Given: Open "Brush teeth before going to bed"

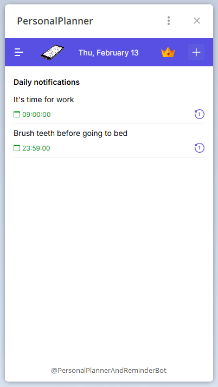Looking at the screenshot, I should point(70,134).
